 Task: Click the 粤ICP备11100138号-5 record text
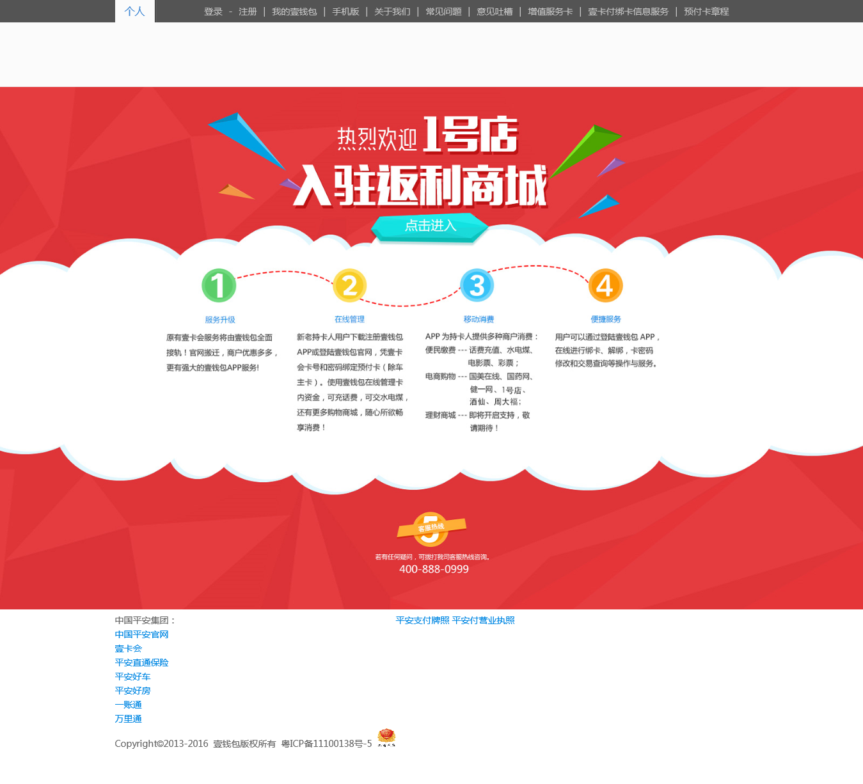pos(326,744)
